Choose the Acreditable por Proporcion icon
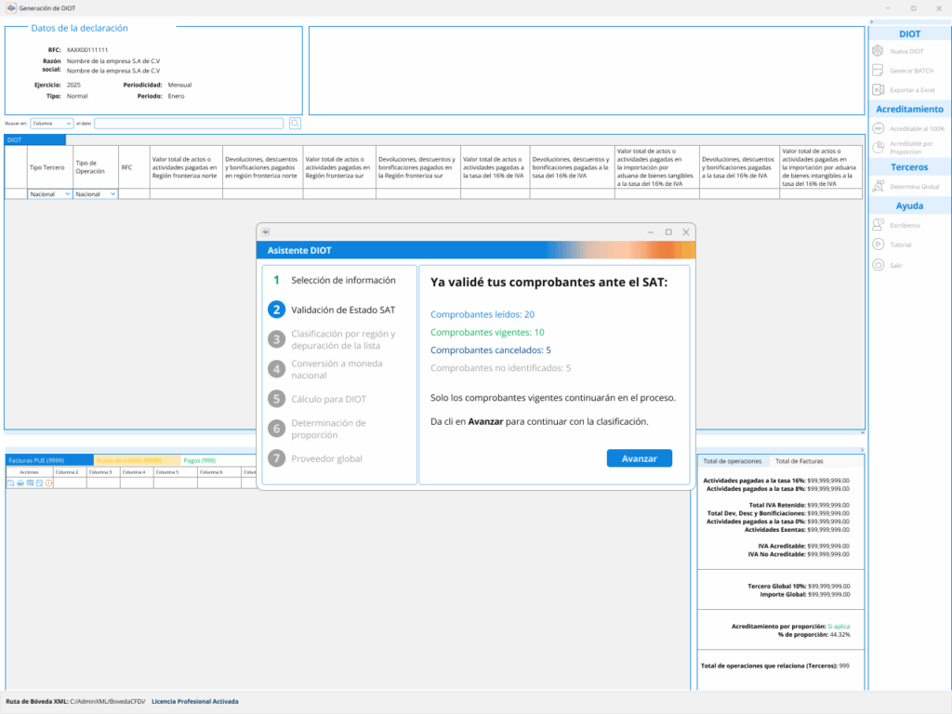Viewport: 952px width, 714px height. click(878, 147)
